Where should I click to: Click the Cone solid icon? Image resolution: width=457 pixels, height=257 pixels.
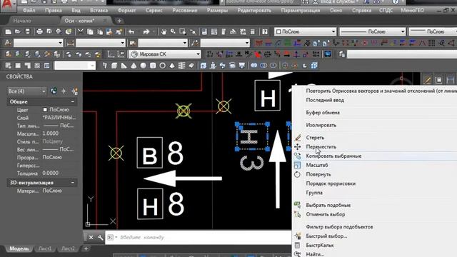click(x=134, y=66)
